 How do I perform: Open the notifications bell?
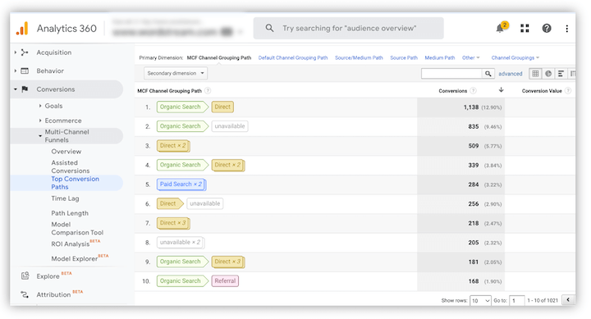pyautogui.click(x=500, y=28)
